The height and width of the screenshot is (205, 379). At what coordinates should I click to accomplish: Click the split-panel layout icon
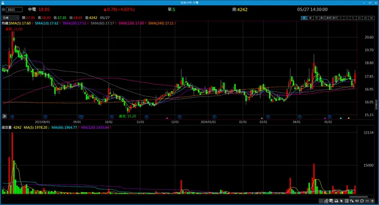(x=347, y=201)
